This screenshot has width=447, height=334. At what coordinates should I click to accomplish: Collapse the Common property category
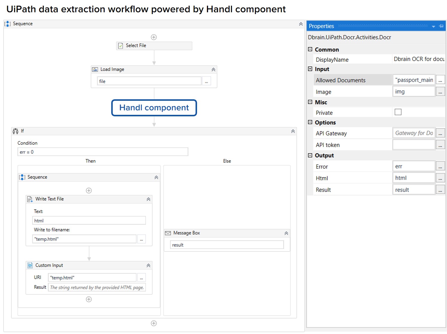pos(310,49)
